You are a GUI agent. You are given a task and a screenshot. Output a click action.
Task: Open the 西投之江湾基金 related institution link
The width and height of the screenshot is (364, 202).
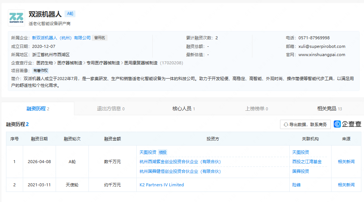(x=307, y=162)
